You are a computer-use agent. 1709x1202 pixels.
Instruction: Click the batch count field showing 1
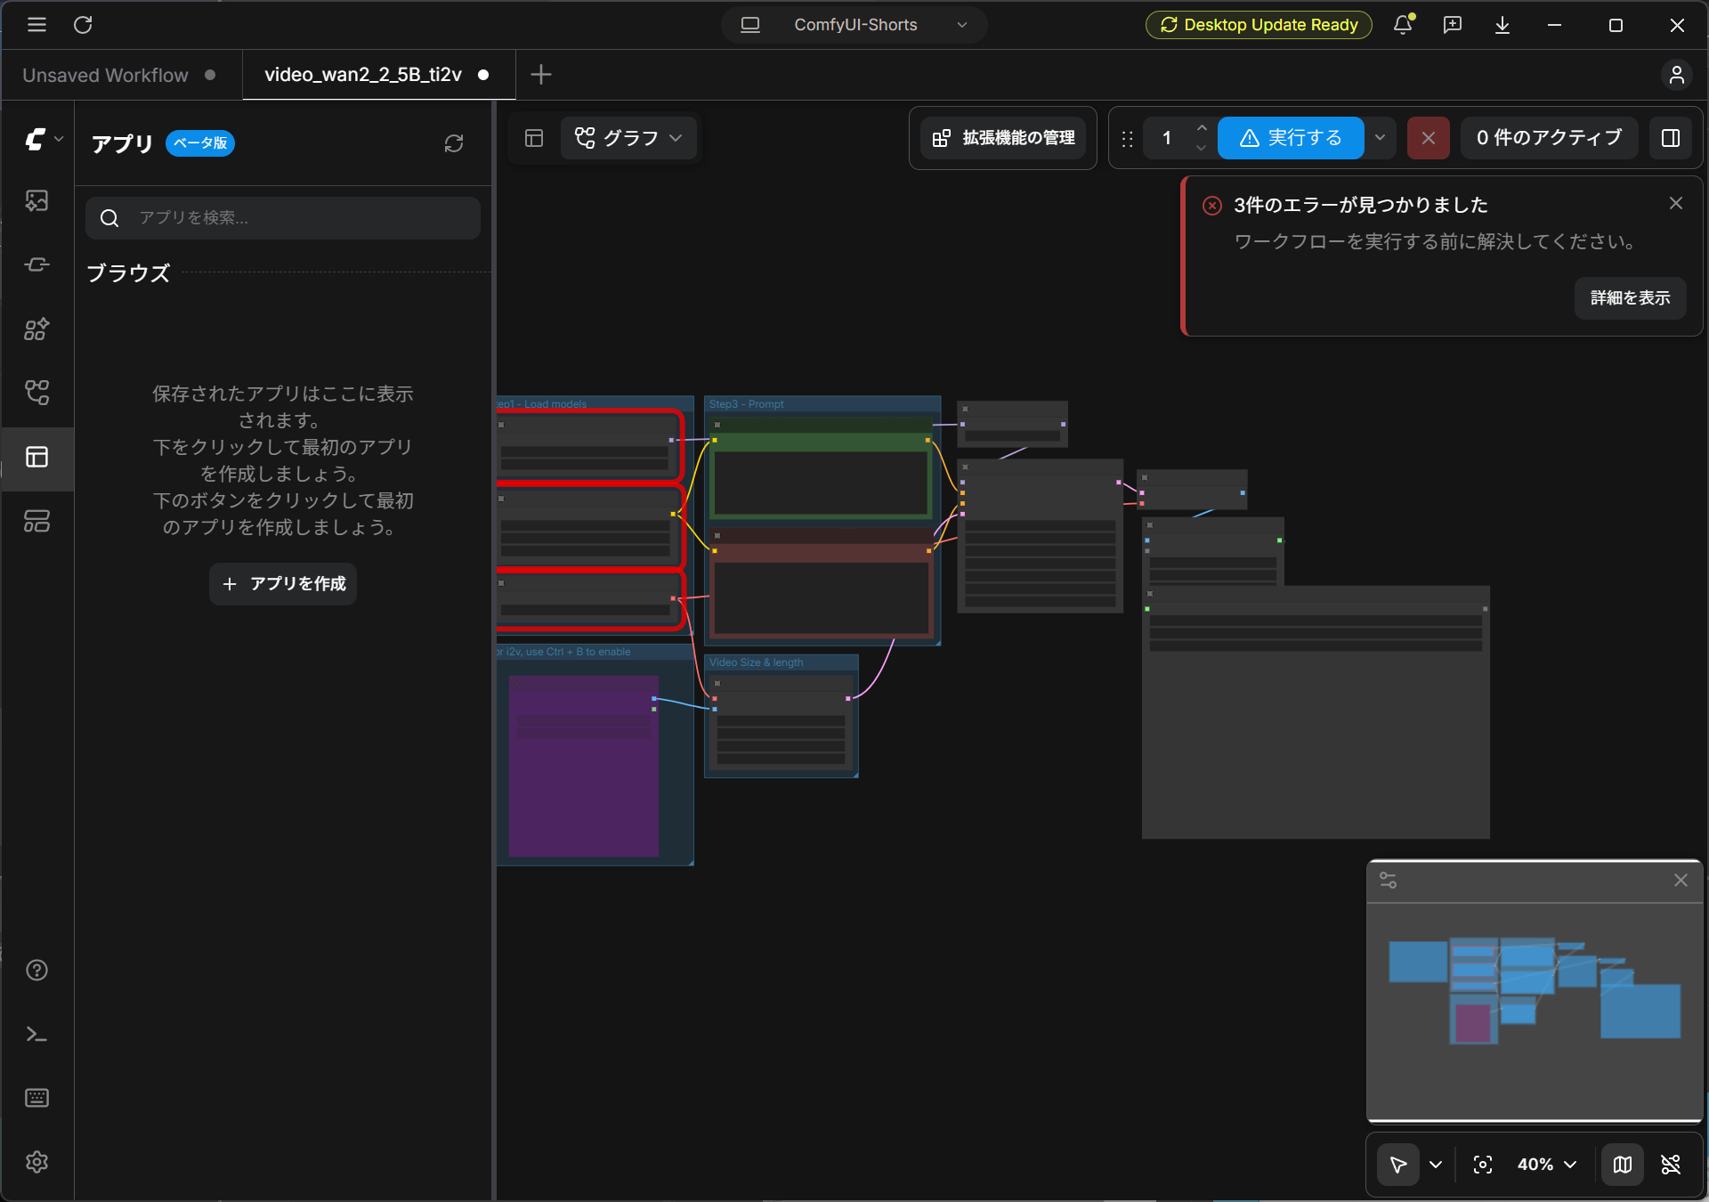click(x=1167, y=138)
